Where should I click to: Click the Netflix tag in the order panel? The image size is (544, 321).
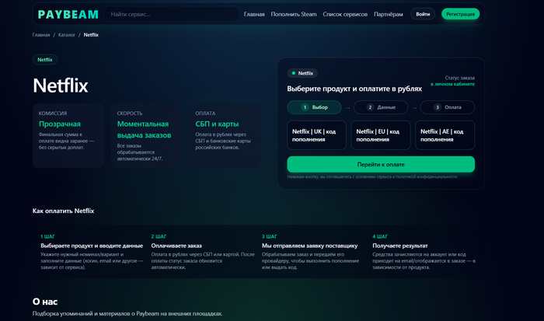click(x=302, y=73)
